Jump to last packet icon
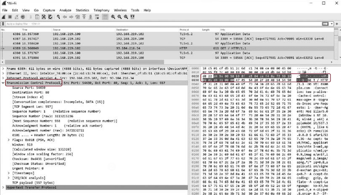Image resolution: width=341 pixels, height=195 pixels. click(91, 17)
